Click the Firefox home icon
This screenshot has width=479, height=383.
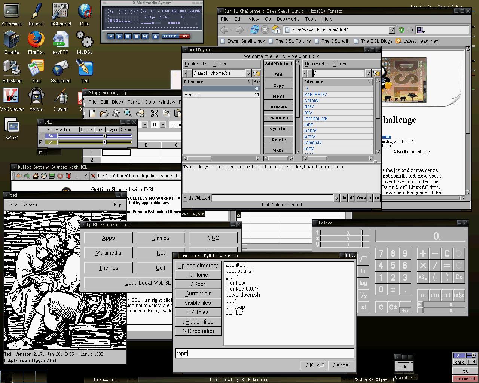point(276,30)
